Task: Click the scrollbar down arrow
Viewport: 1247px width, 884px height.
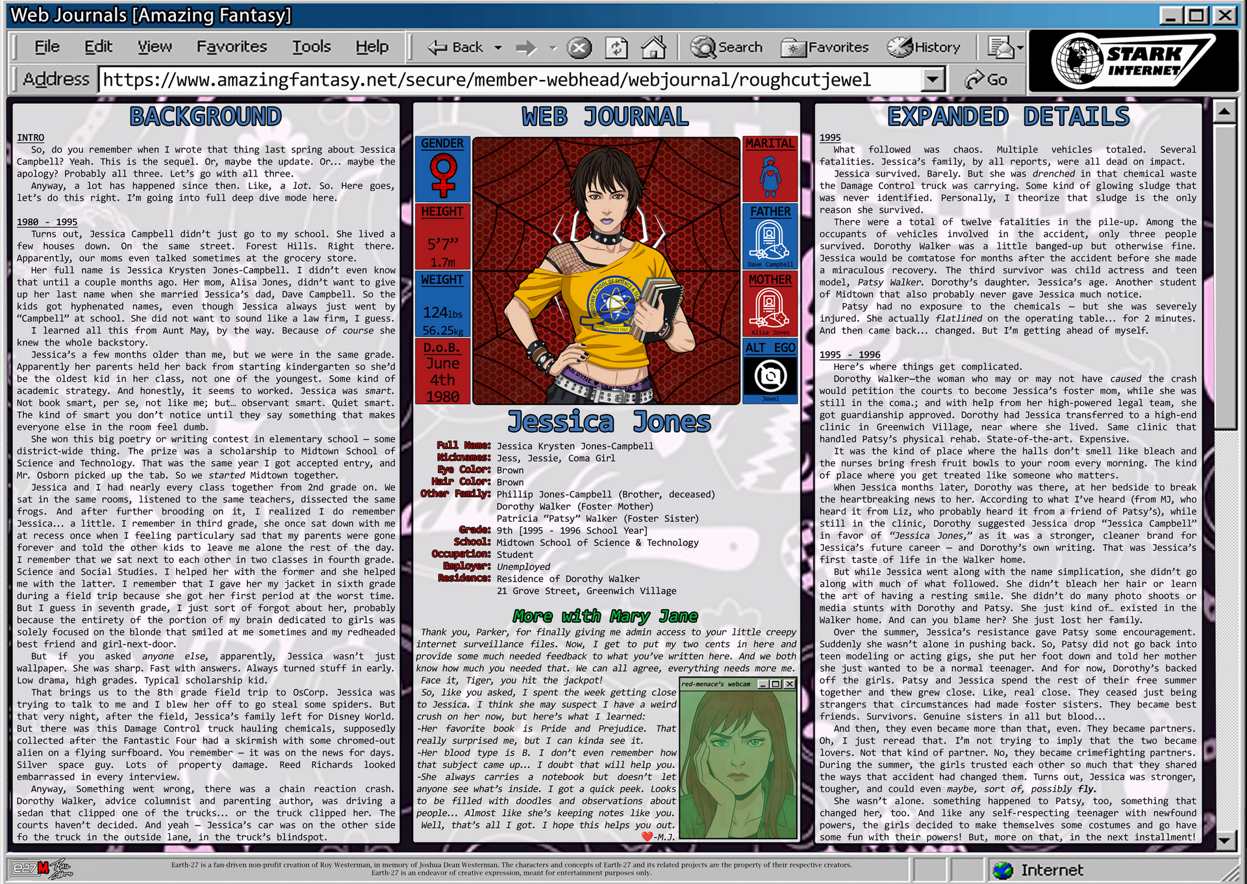Action: pyautogui.click(x=1224, y=841)
